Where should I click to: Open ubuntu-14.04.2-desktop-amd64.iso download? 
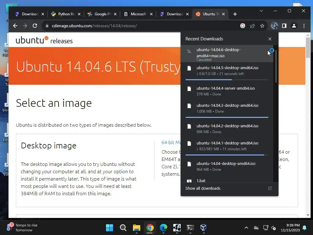point(227,129)
